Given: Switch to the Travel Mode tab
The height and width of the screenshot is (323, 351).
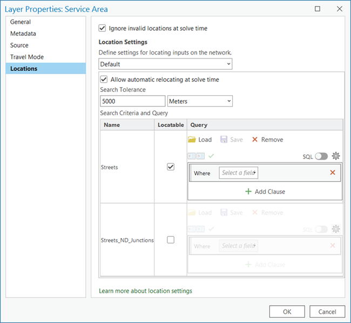Looking at the screenshot, I should click(27, 57).
